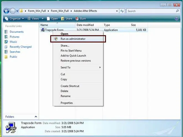Click the Trapcode Form details pane thumbnail
Viewport: 183px width, 137px height.
click(11, 127)
